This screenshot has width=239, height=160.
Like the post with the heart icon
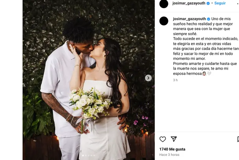click(x=163, y=139)
